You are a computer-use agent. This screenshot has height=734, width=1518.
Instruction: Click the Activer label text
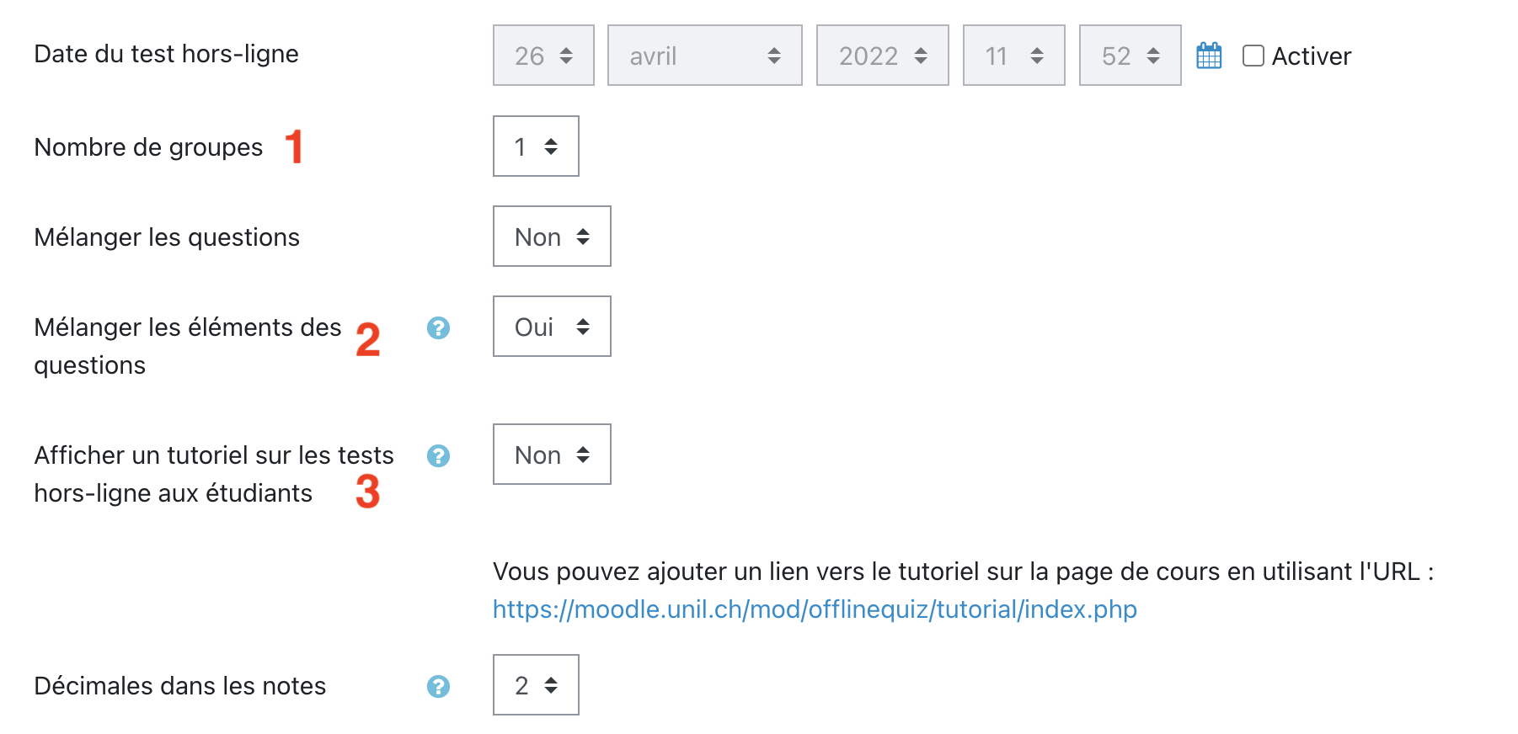point(1311,56)
